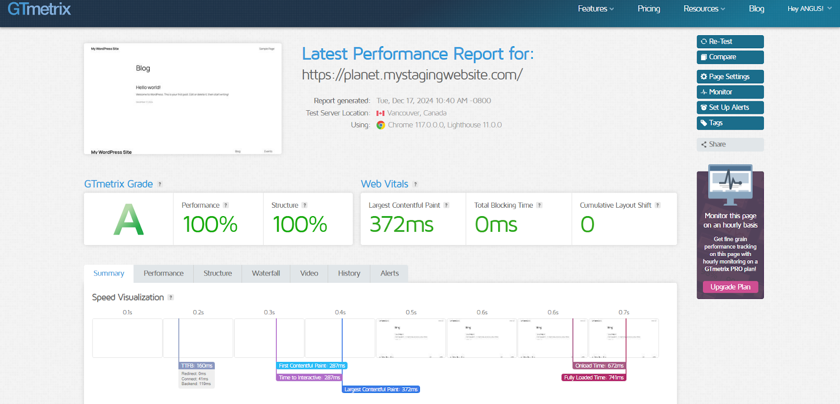This screenshot has width=840, height=404.
Task: Click the Onload Time: 672ms marker
Action: (x=600, y=366)
